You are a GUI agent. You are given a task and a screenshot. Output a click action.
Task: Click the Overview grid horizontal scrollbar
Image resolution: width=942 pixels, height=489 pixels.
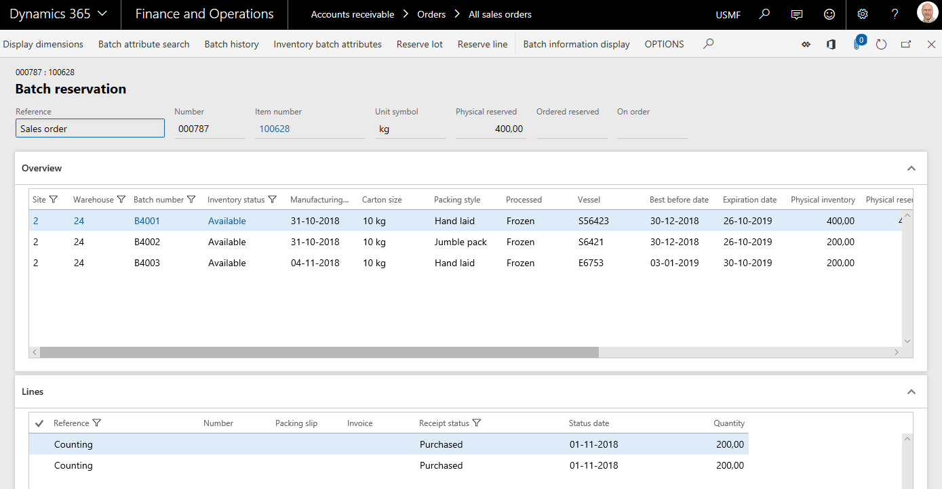click(319, 352)
